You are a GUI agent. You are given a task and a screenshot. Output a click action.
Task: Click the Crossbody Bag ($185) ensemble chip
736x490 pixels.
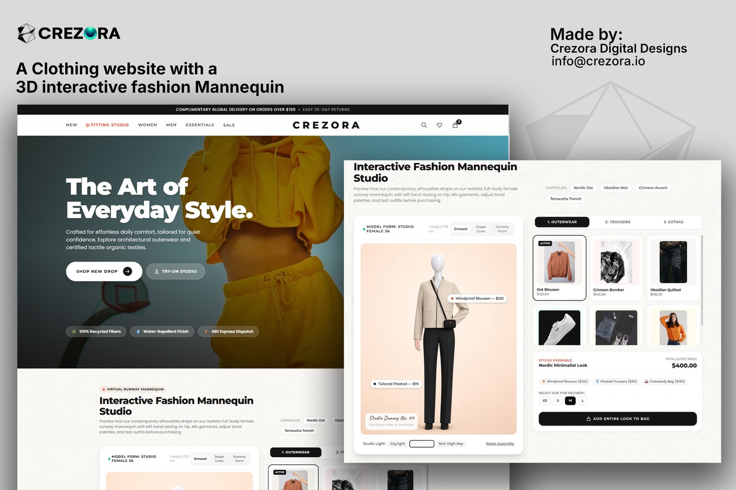(x=665, y=382)
